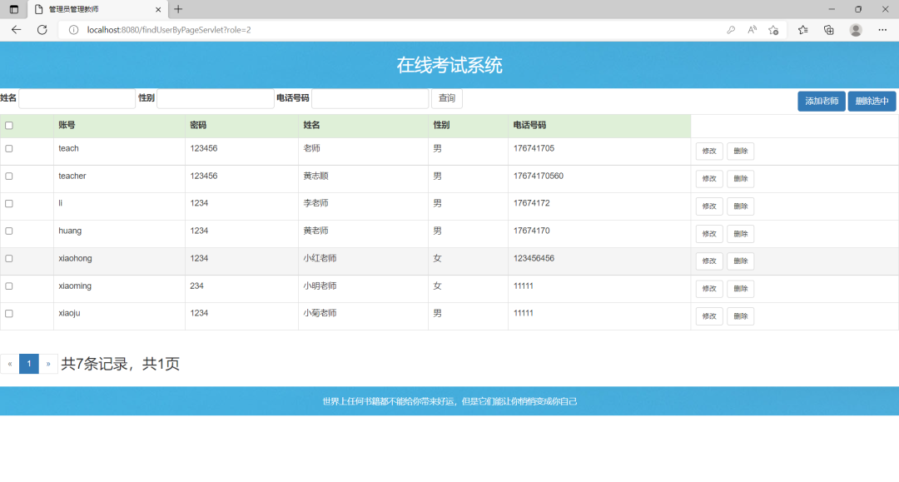Click 删除 for the teach row
899x482 pixels.
pyautogui.click(x=741, y=152)
